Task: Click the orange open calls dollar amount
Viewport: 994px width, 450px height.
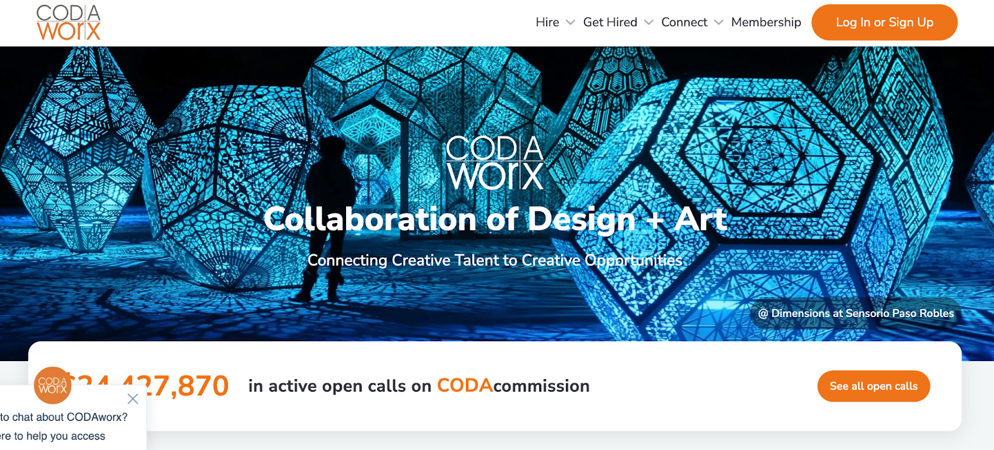Action: (x=147, y=386)
